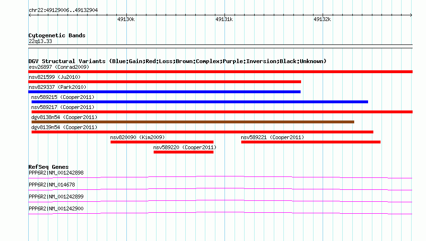Click the nsv589215 (Cooper2011) label

pos(63,97)
